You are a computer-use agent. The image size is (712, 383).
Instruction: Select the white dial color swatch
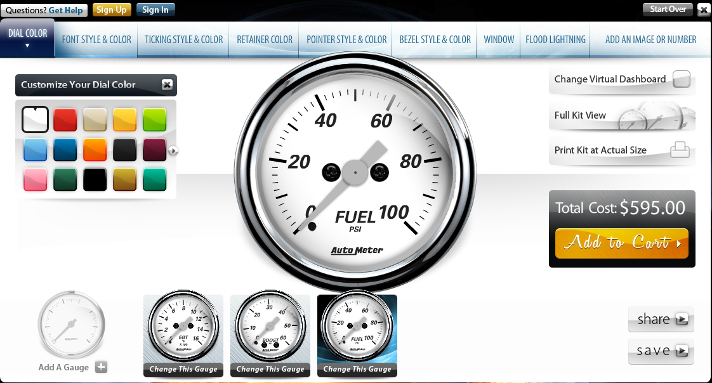[35, 119]
